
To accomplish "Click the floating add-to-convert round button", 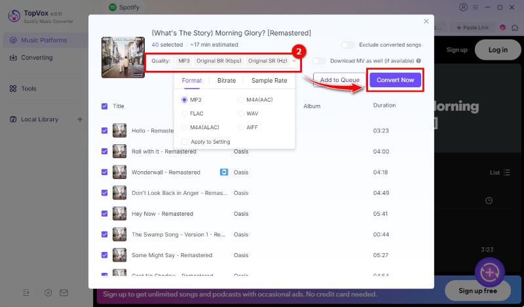I will (x=489, y=272).
